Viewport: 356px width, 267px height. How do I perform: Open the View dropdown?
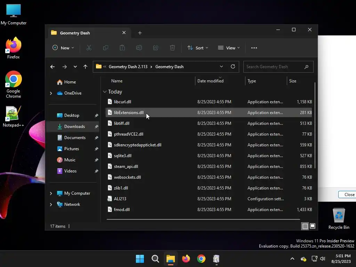229,48
